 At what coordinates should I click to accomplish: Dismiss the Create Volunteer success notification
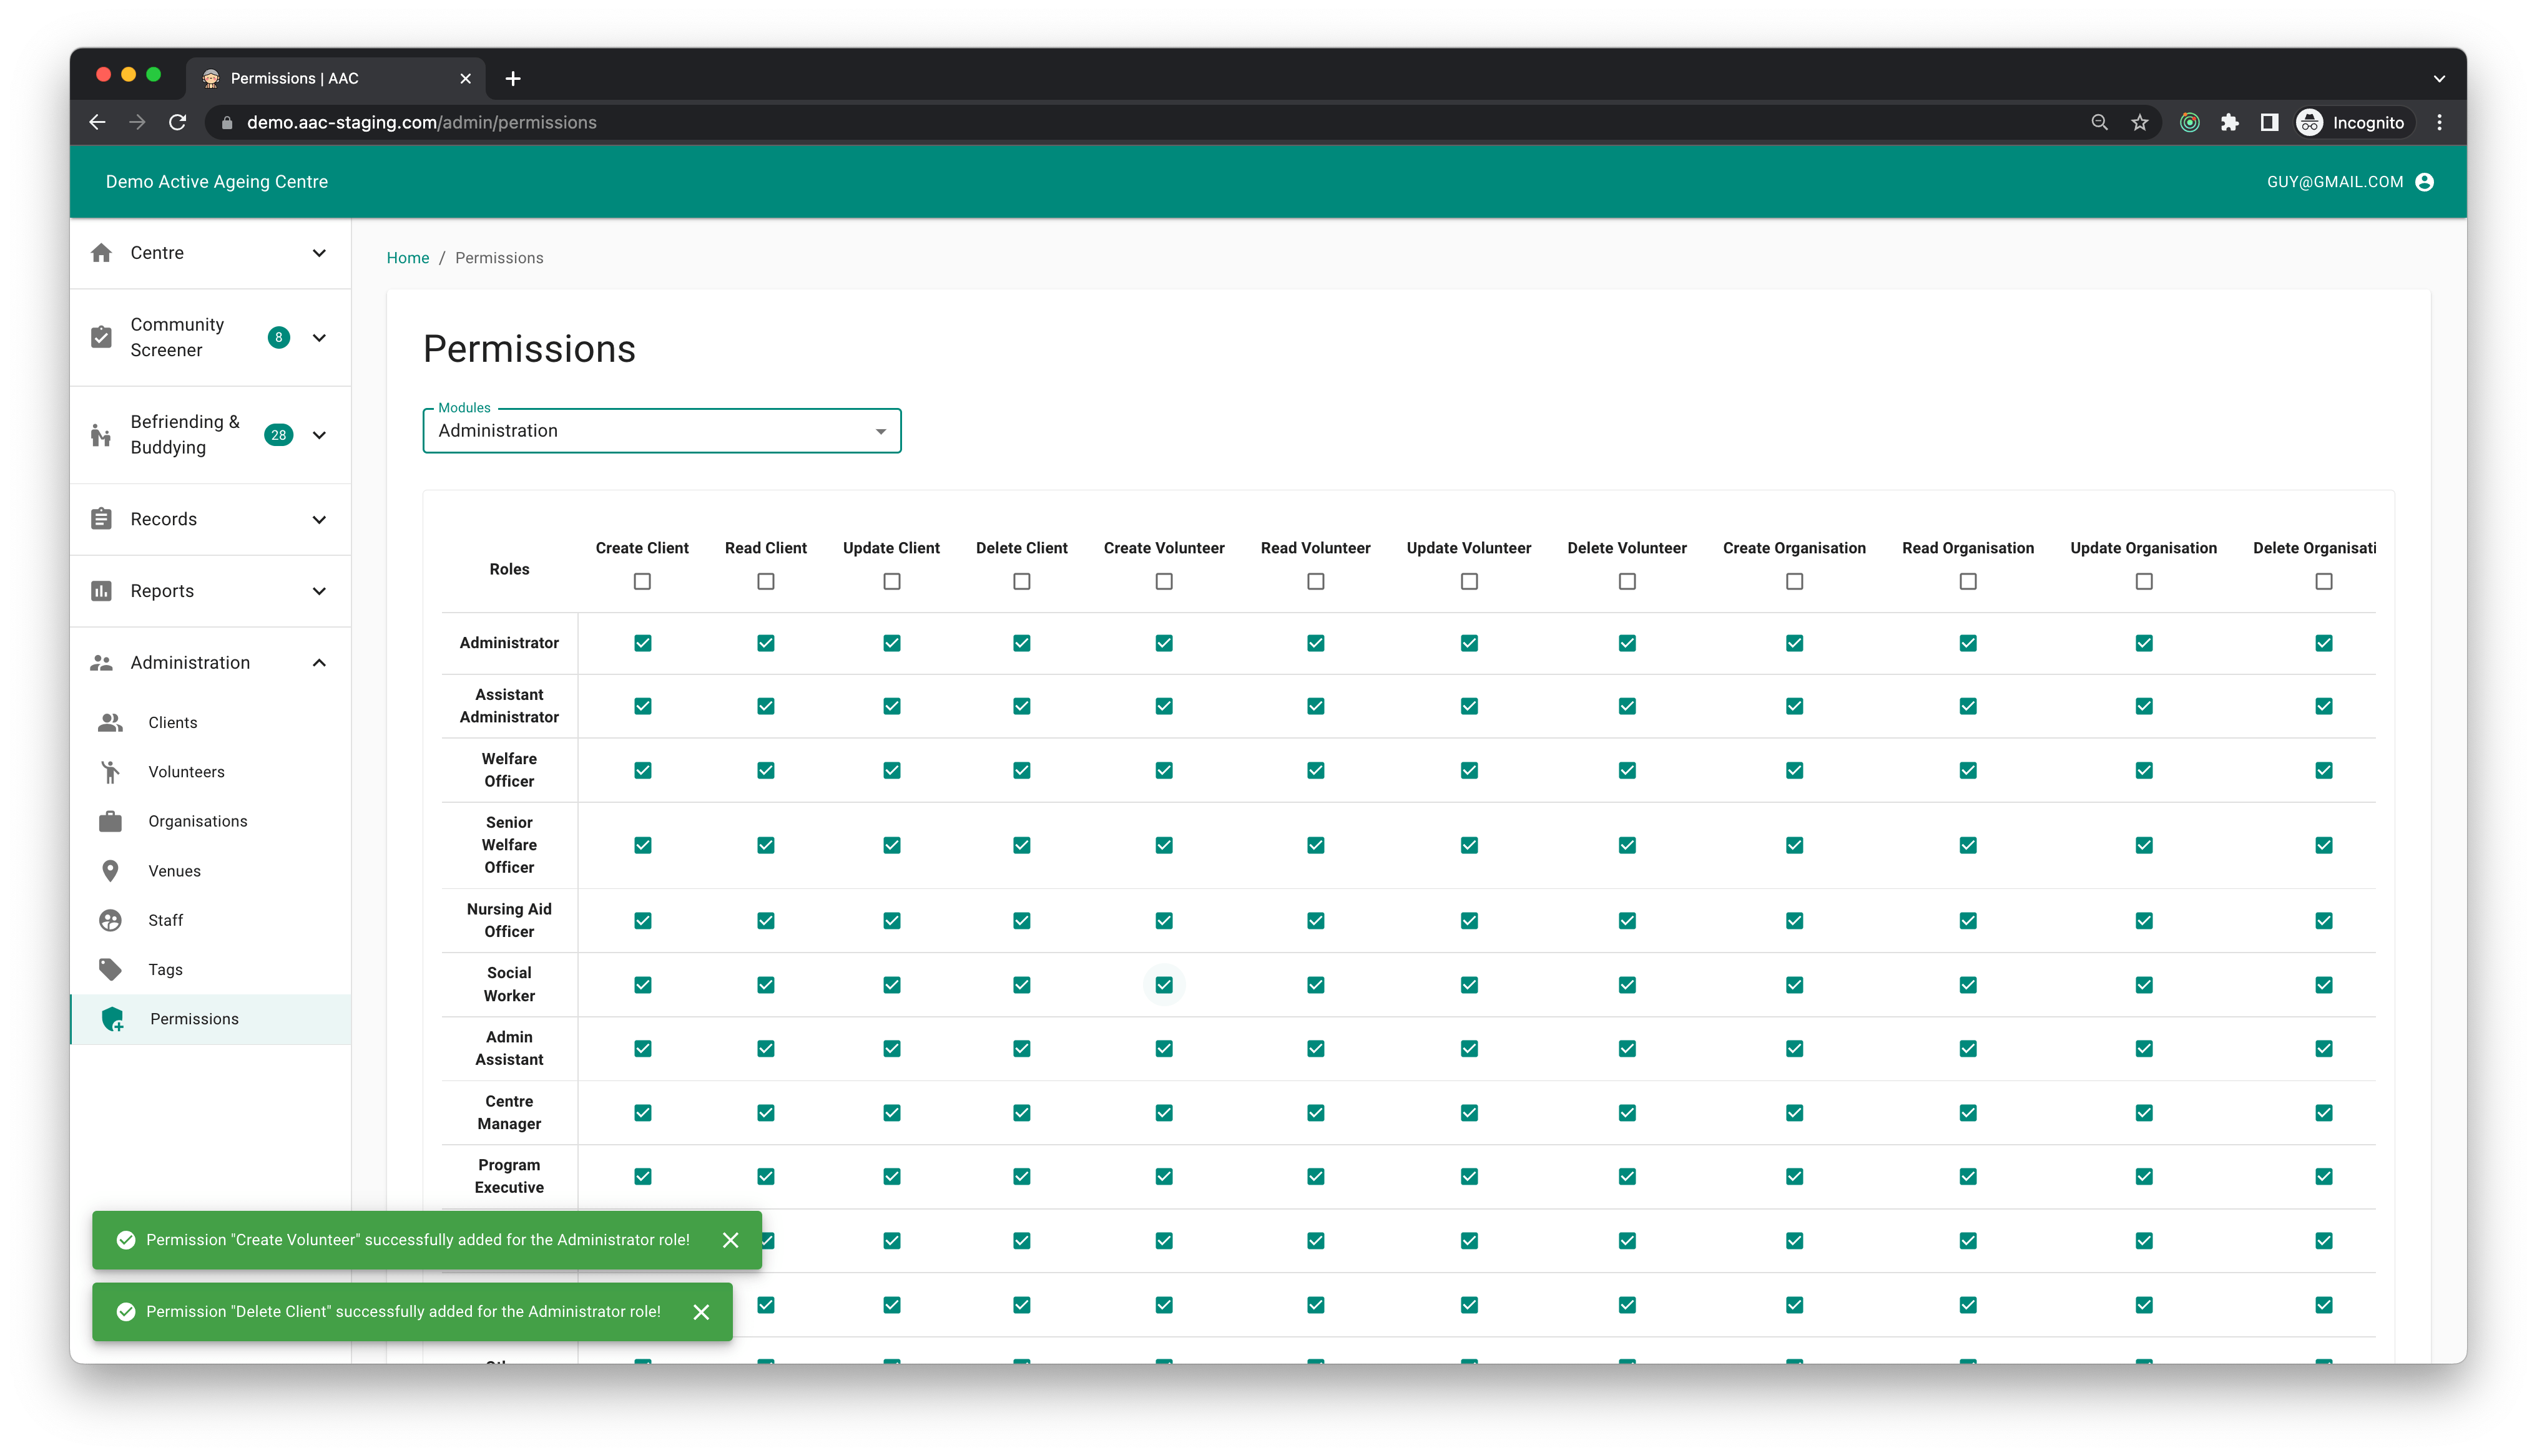[731, 1240]
